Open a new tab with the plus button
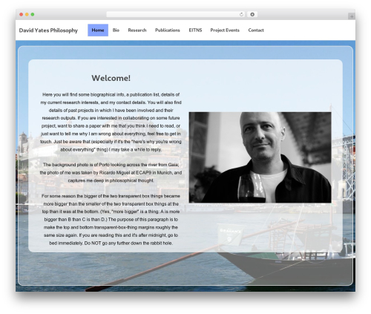Image resolution: width=371 pixels, height=314 pixels. (352, 16)
